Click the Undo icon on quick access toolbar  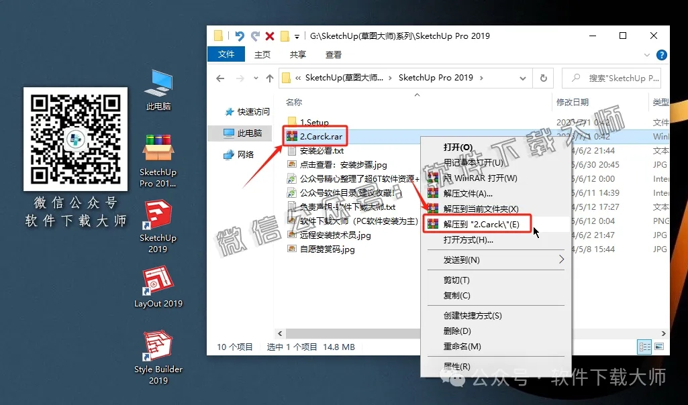point(240,36)
